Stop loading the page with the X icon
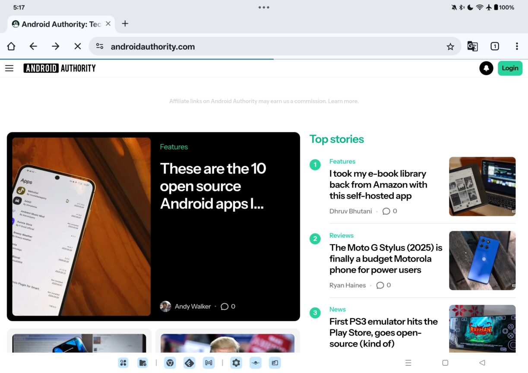The height and width of the screenshot is (373, 528). (77, 46)
